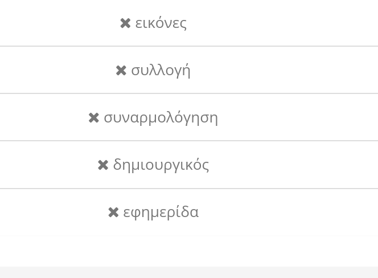378x278 pixels.
Task: Click the συναρμολόγηση label text
Action: pos(161,118)
